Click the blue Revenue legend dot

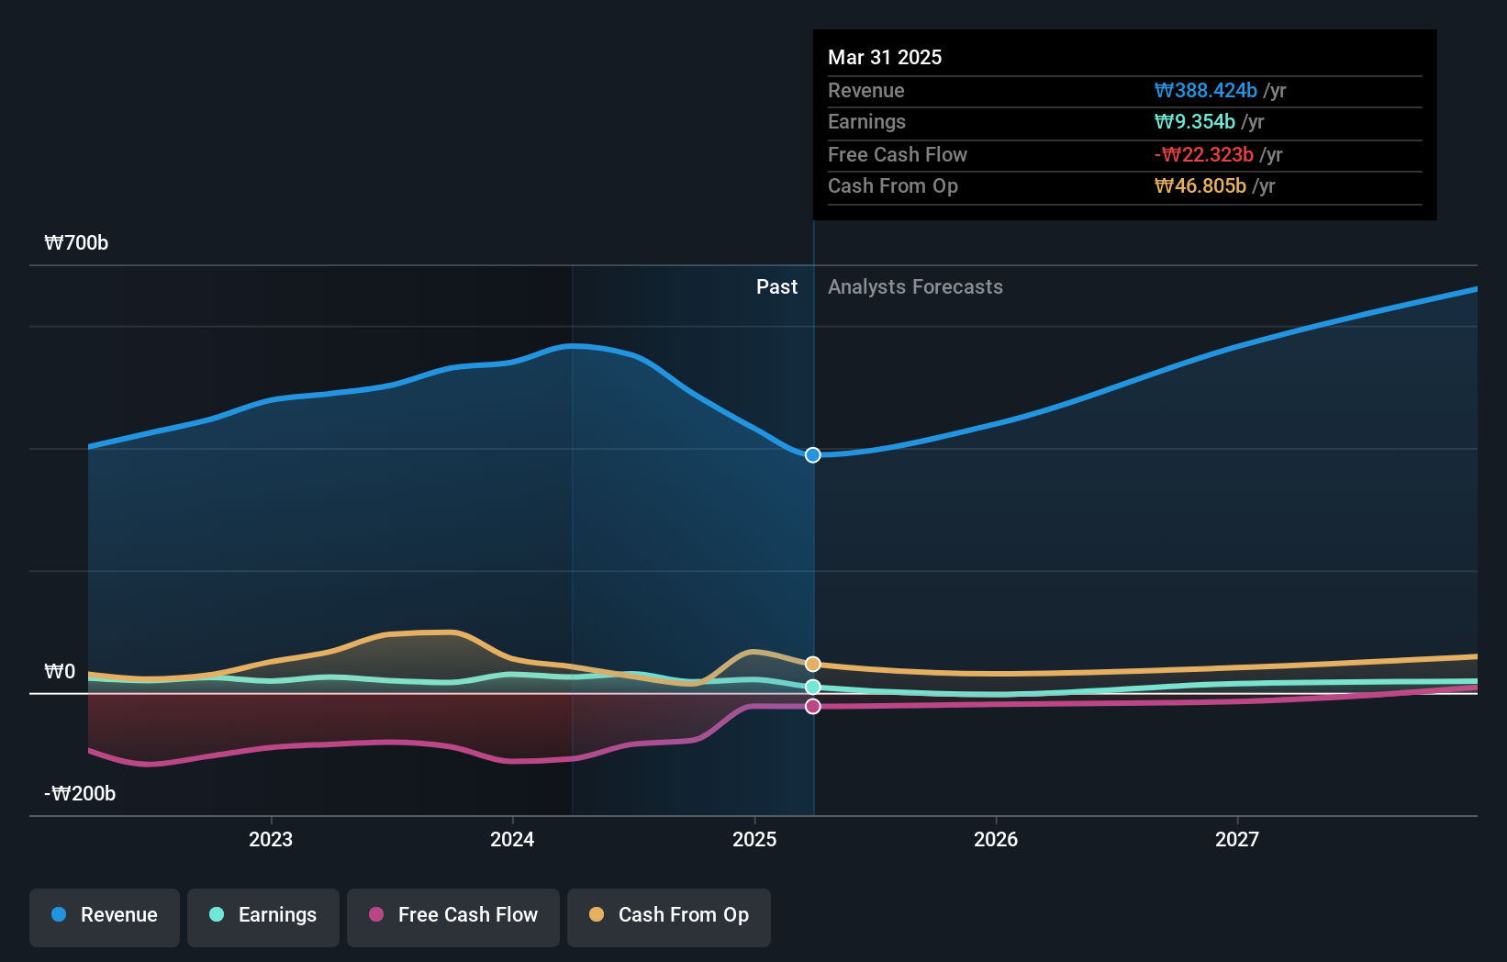coord(59,915)
